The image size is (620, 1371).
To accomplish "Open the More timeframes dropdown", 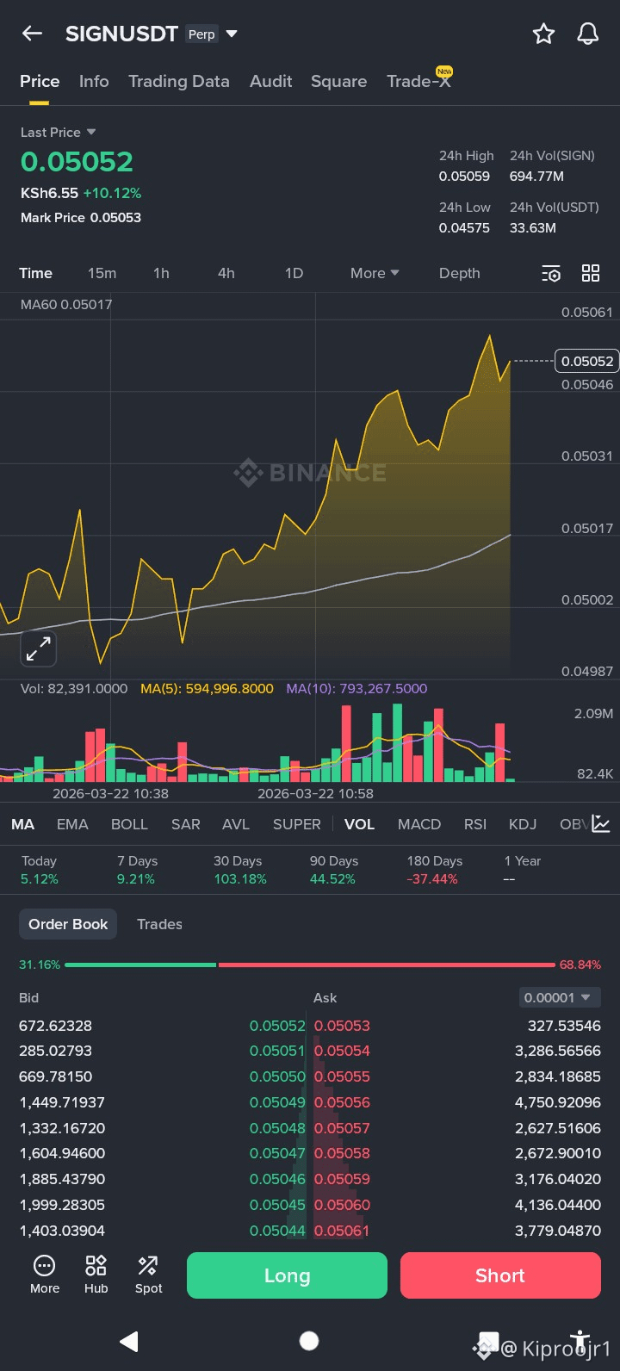I will pos(375,273).
